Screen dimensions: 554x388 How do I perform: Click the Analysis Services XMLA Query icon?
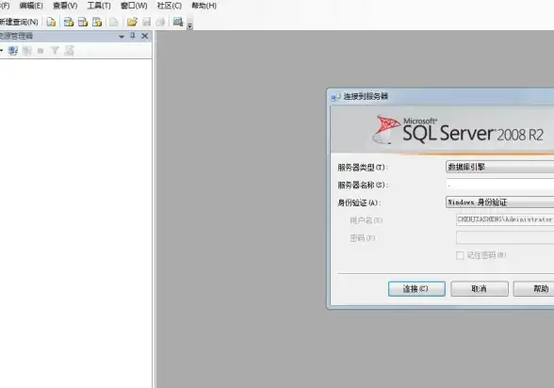97,22
